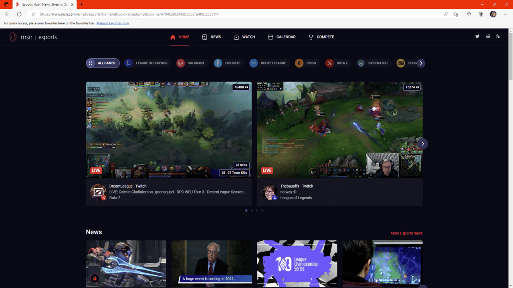513x288 pixels.
Task: Open a new browser tab
Action: [x=81, y=4]
